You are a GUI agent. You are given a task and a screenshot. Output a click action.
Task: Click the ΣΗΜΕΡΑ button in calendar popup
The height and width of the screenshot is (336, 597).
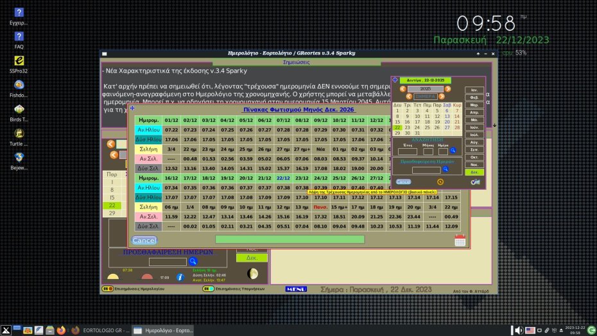coord(426,97)
